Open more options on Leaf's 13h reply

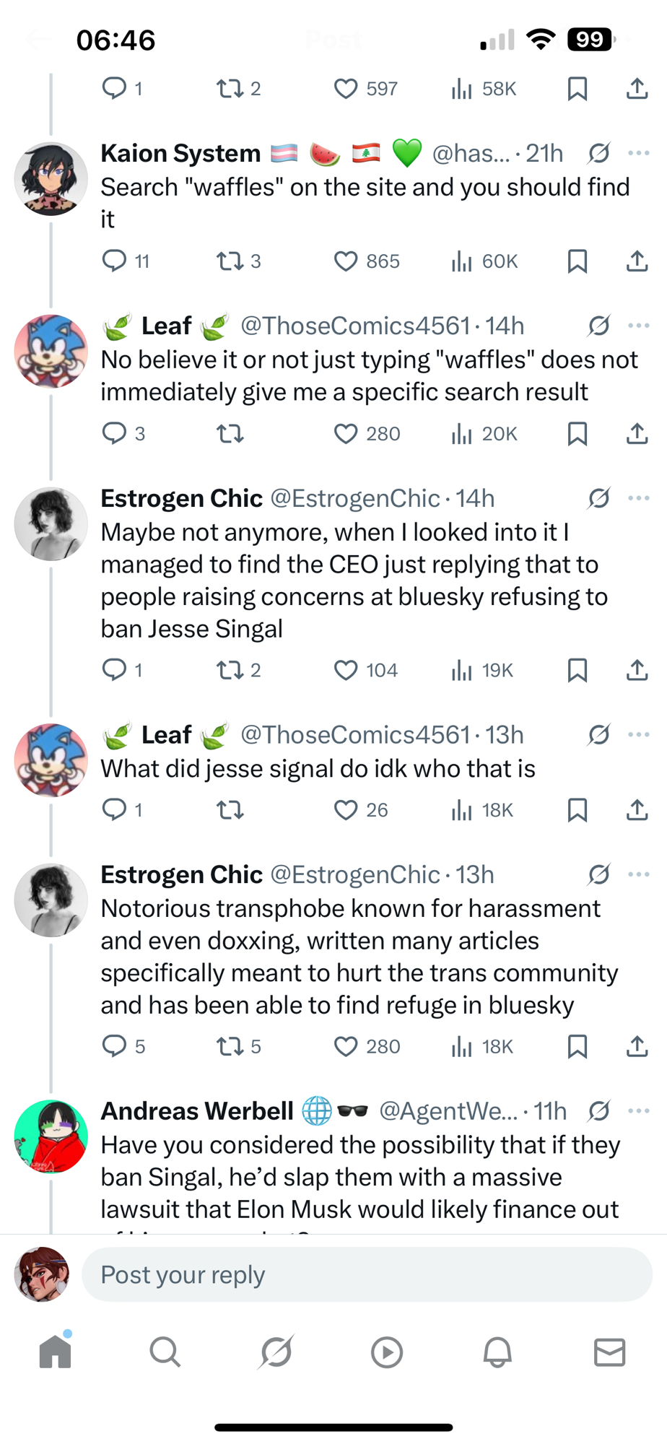(x=639, y=735)
